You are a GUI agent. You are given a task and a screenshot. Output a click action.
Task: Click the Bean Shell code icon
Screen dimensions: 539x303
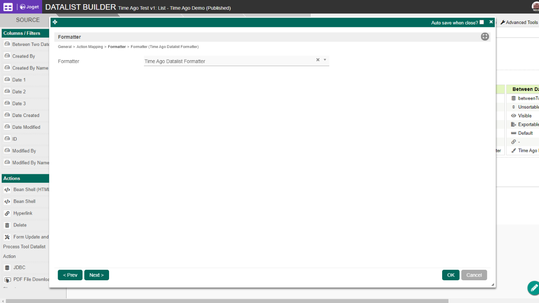tap(7, 202)
